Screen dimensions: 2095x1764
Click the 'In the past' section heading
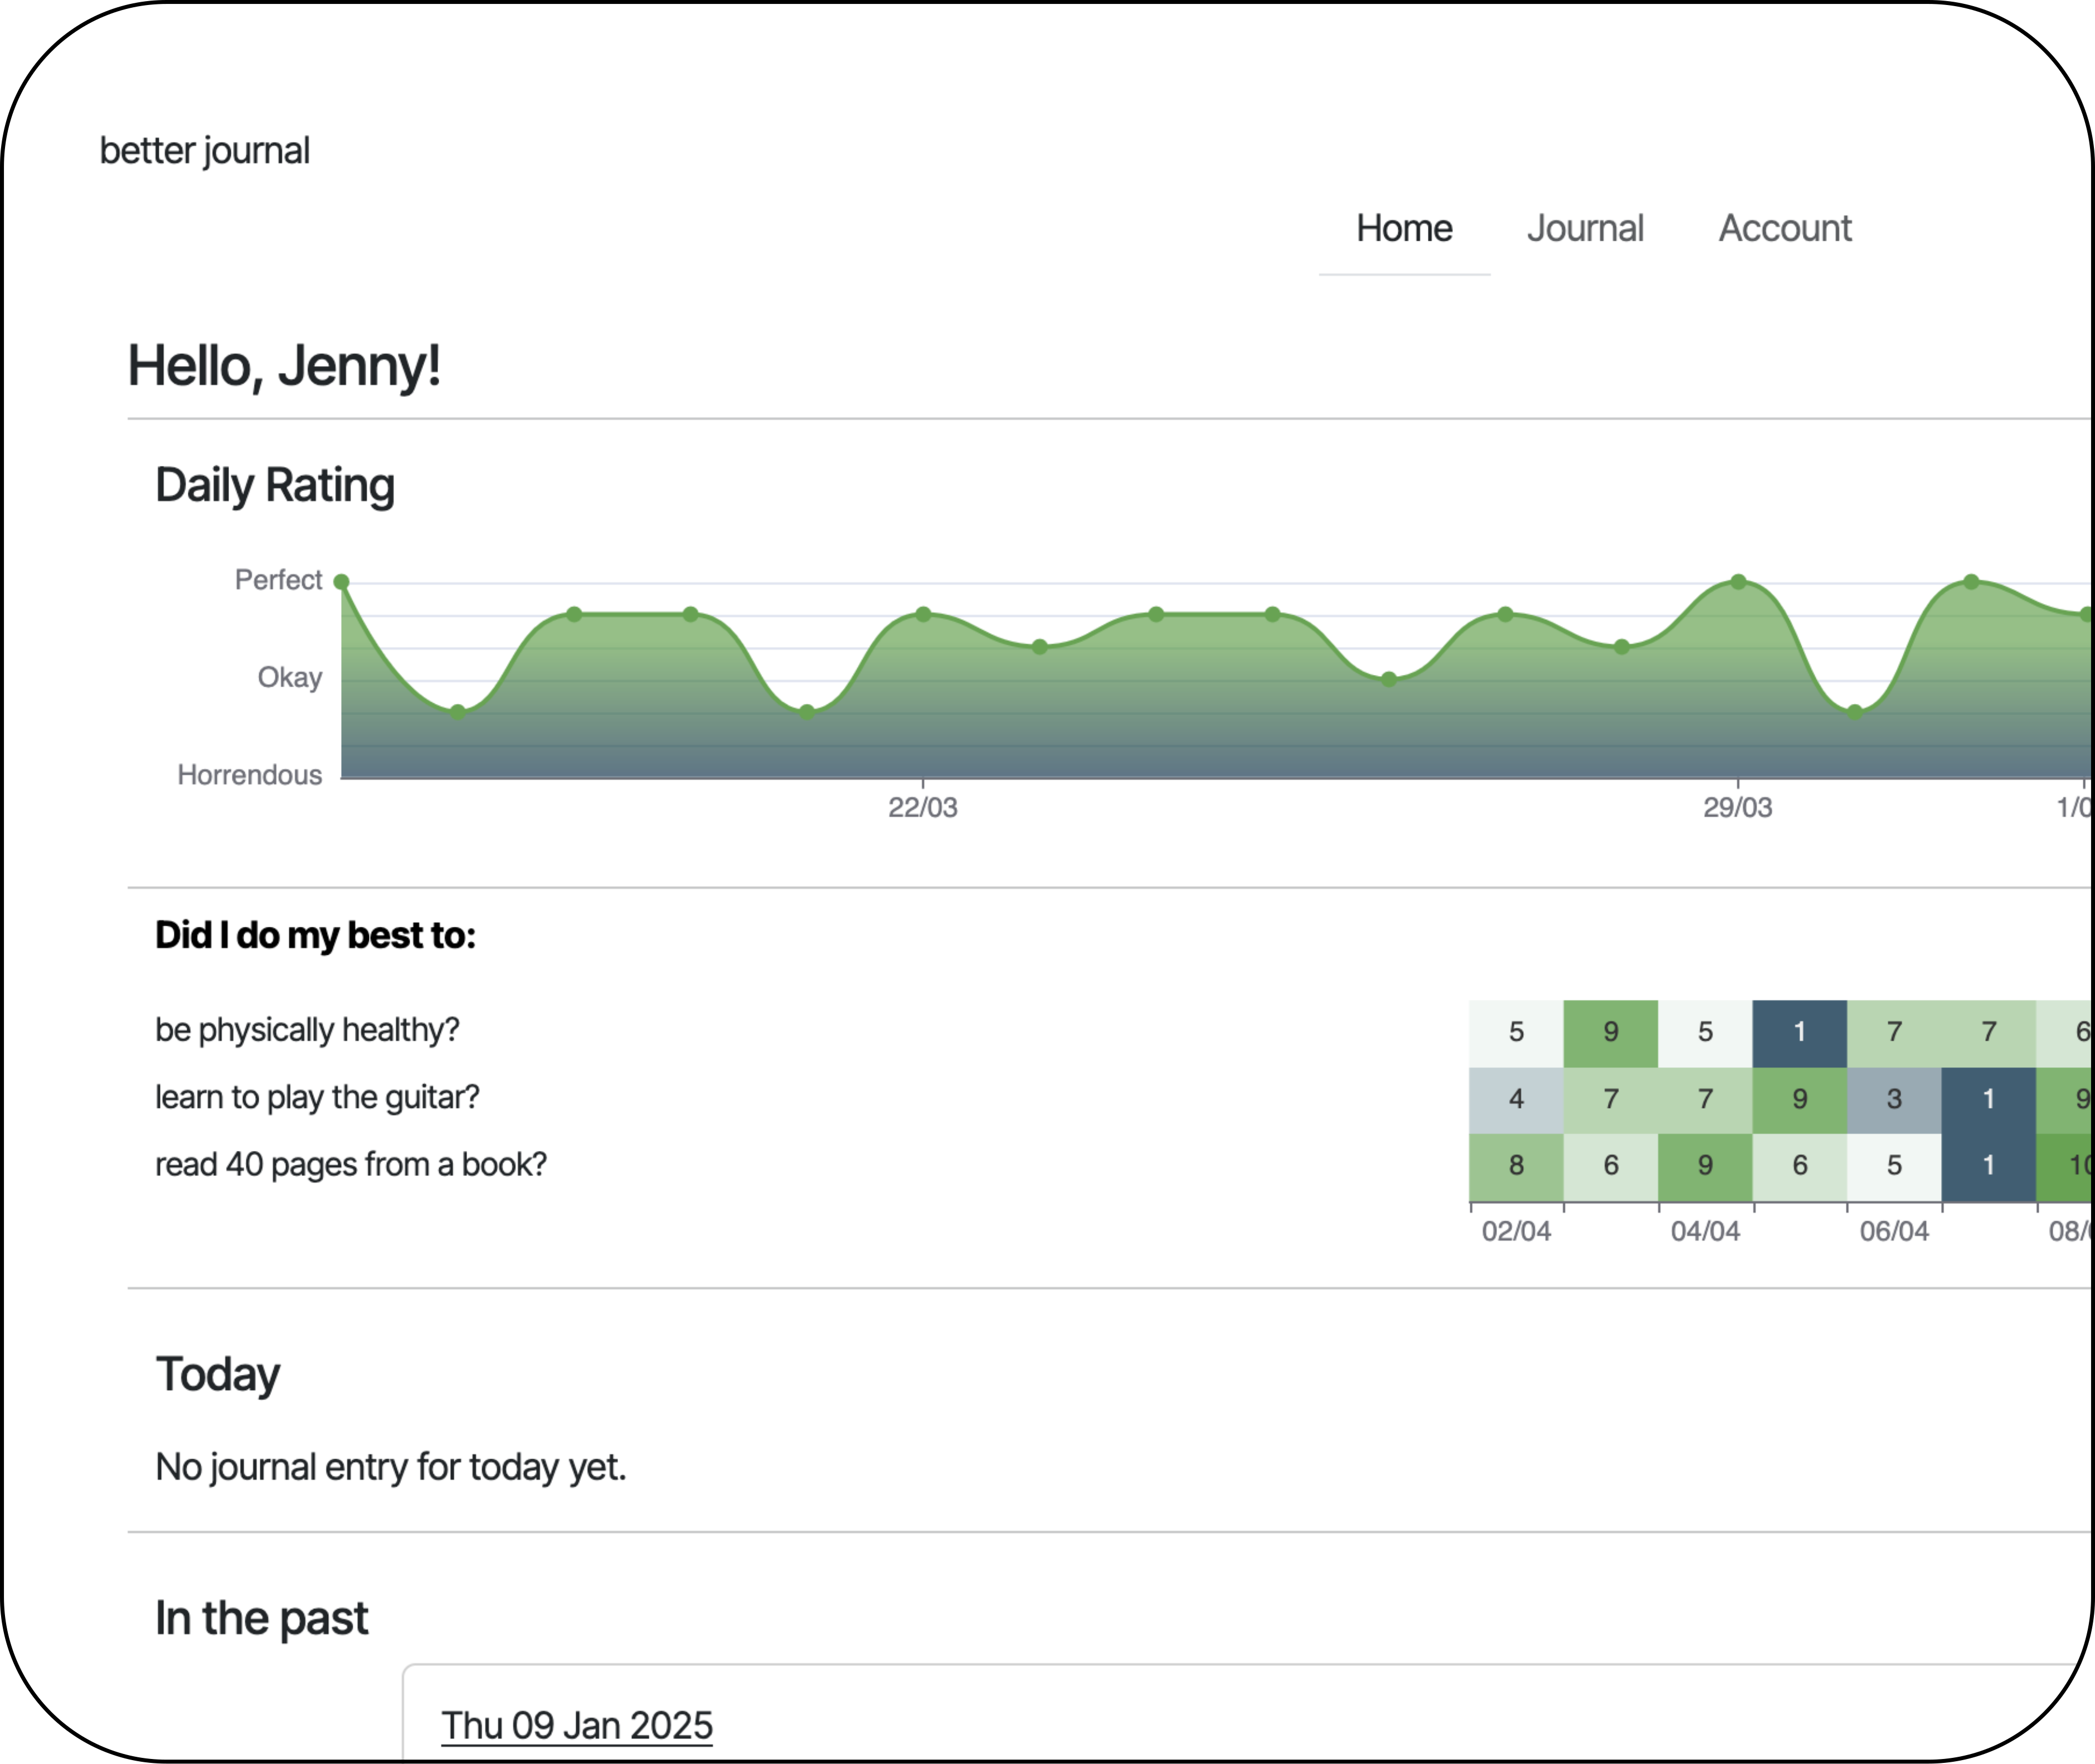261,1617
